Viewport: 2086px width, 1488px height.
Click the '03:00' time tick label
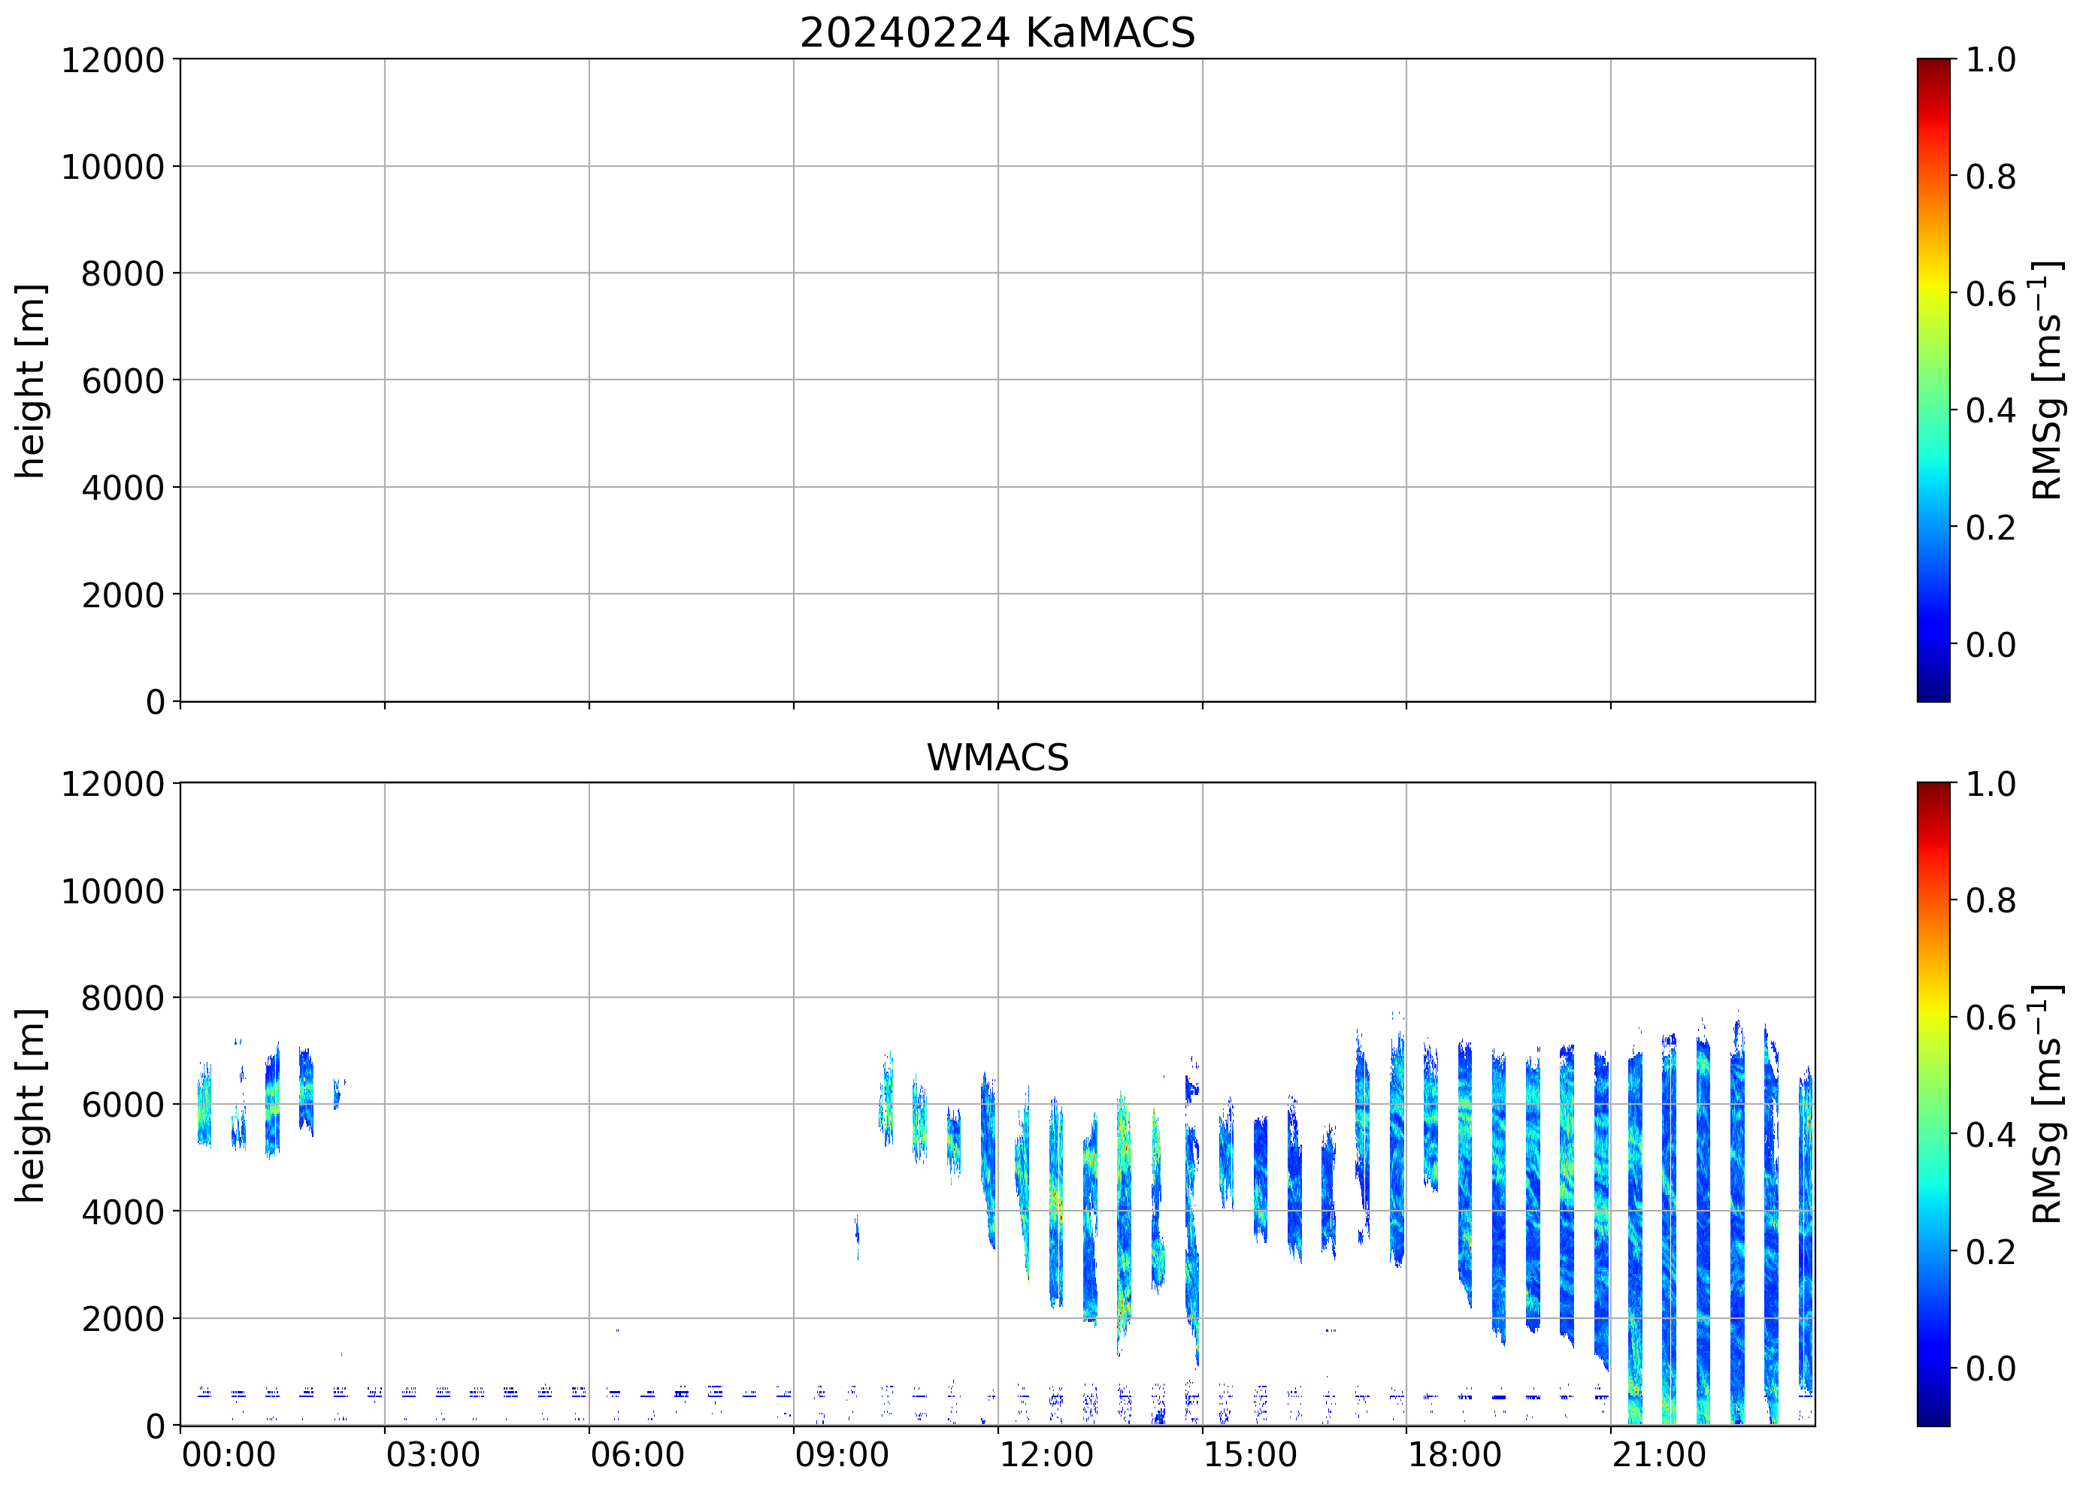(x=432, y=1454)
